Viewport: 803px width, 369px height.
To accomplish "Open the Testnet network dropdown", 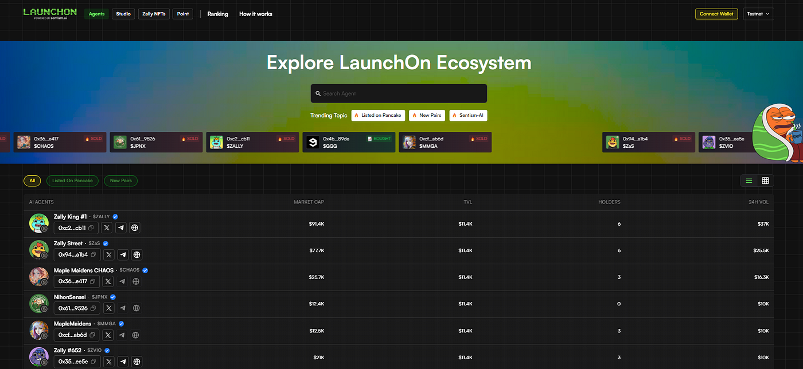I will (x=758, y=14).
